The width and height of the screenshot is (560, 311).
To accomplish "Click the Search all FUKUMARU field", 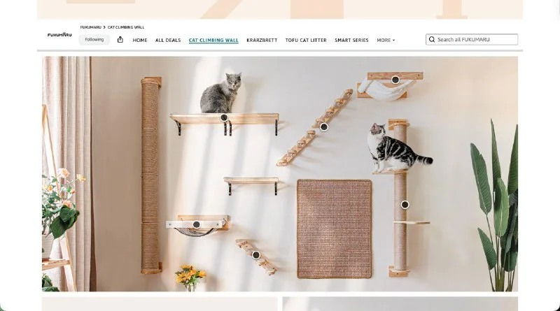I will click(x=472, y=40).
